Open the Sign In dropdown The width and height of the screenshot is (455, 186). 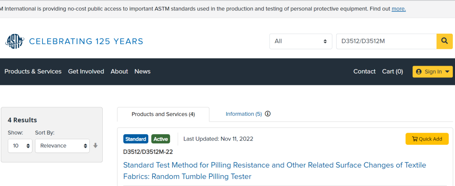click(432, 72)
